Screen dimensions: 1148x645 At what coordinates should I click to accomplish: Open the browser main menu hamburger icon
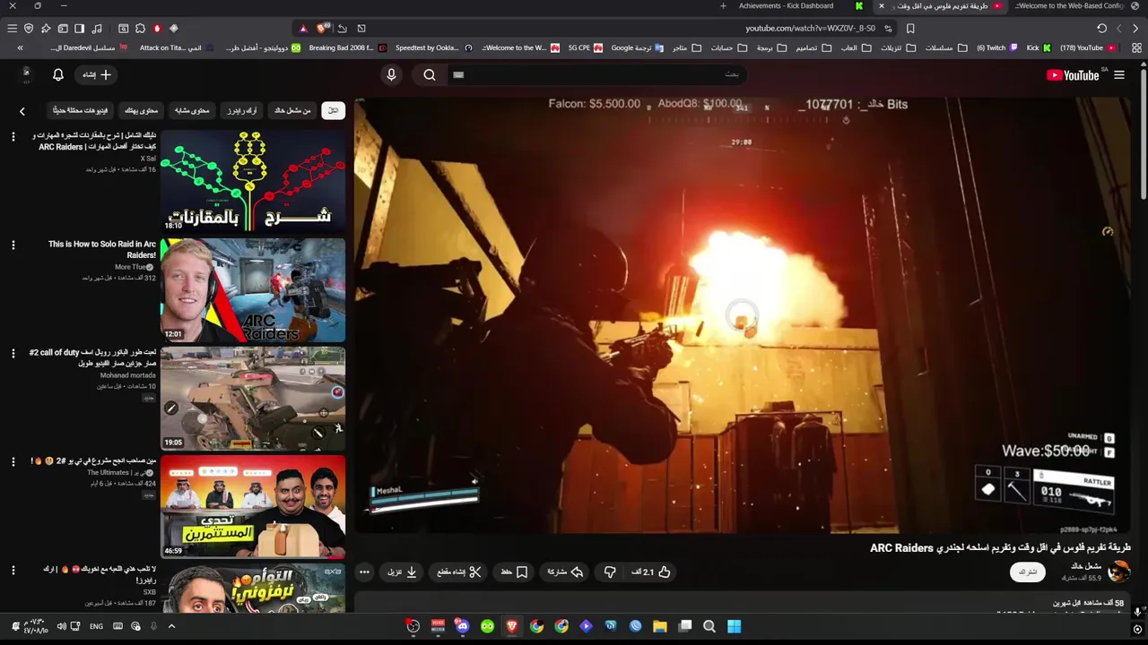pyautogui.click(x=12, y=29)
